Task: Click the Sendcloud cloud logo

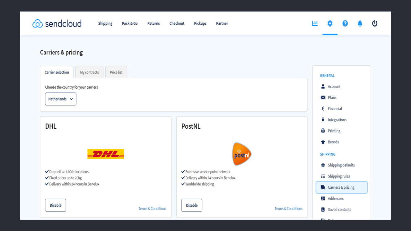Action: [x=57, y=23]
